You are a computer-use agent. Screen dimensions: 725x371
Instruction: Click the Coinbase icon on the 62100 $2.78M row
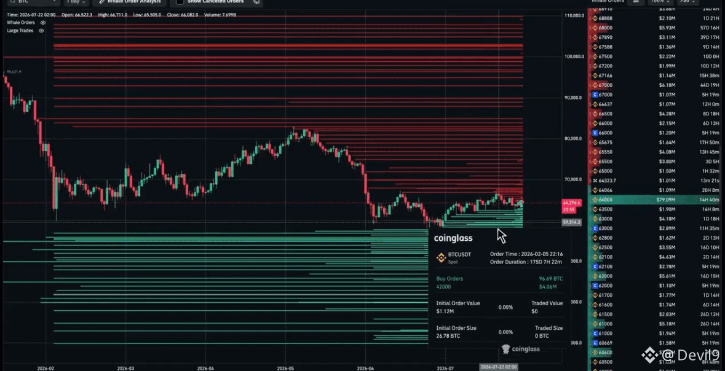(595, 267)
